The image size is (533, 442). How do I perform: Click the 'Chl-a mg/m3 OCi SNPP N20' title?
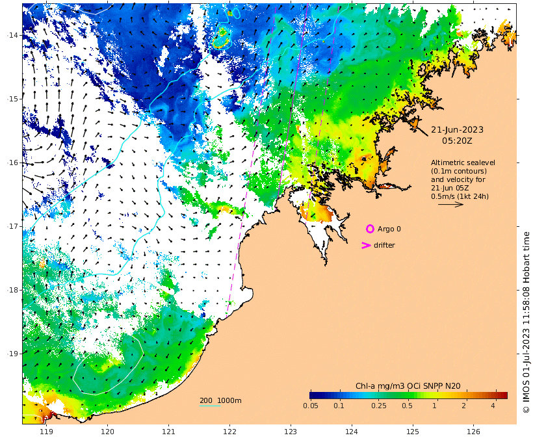[408, 386]
